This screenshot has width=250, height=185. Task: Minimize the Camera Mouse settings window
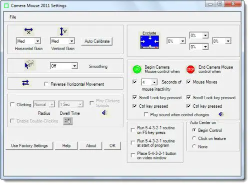click(x=210, y=4)
